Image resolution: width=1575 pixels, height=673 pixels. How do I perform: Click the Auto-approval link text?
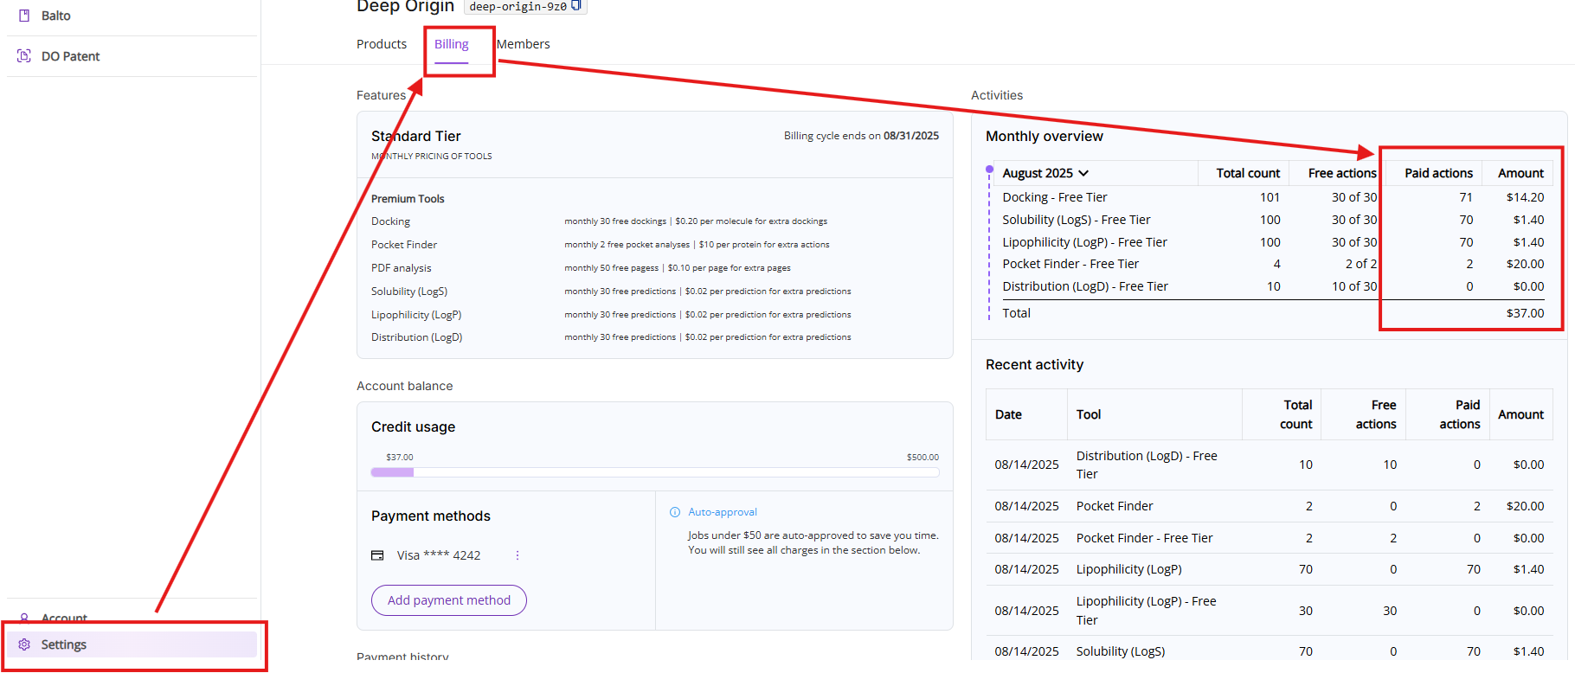[723, 512]
